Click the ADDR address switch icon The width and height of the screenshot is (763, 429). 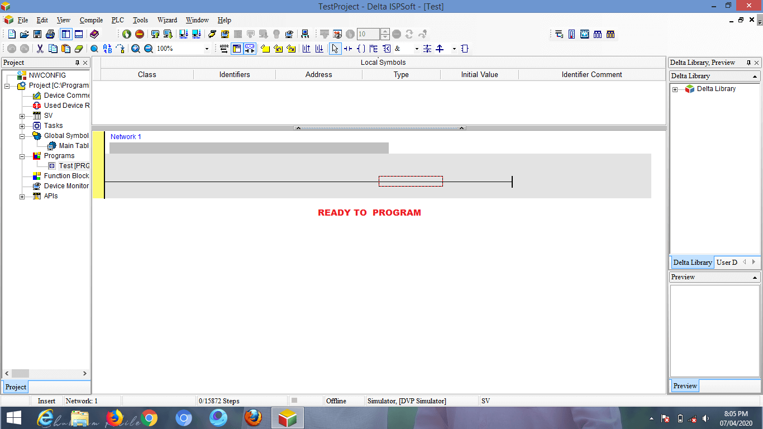[224, 49]
